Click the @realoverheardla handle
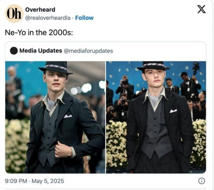 pos(47,18)
